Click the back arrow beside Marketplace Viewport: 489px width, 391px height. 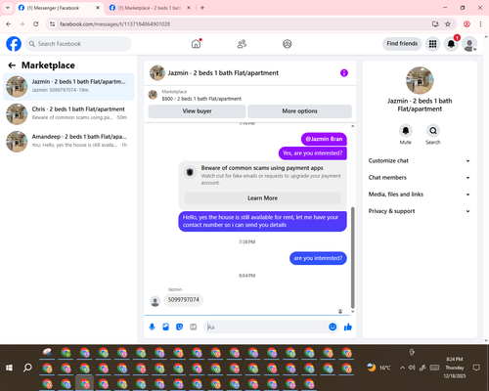click(12, 65)
